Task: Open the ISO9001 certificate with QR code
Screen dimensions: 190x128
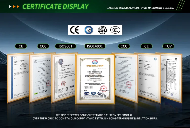Action: click(63, 78)
